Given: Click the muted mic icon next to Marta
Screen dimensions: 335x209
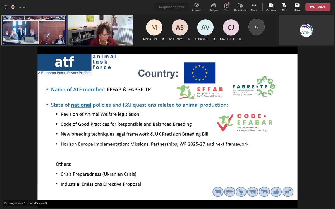Looking at the screenshot, I should coord(163,39).
